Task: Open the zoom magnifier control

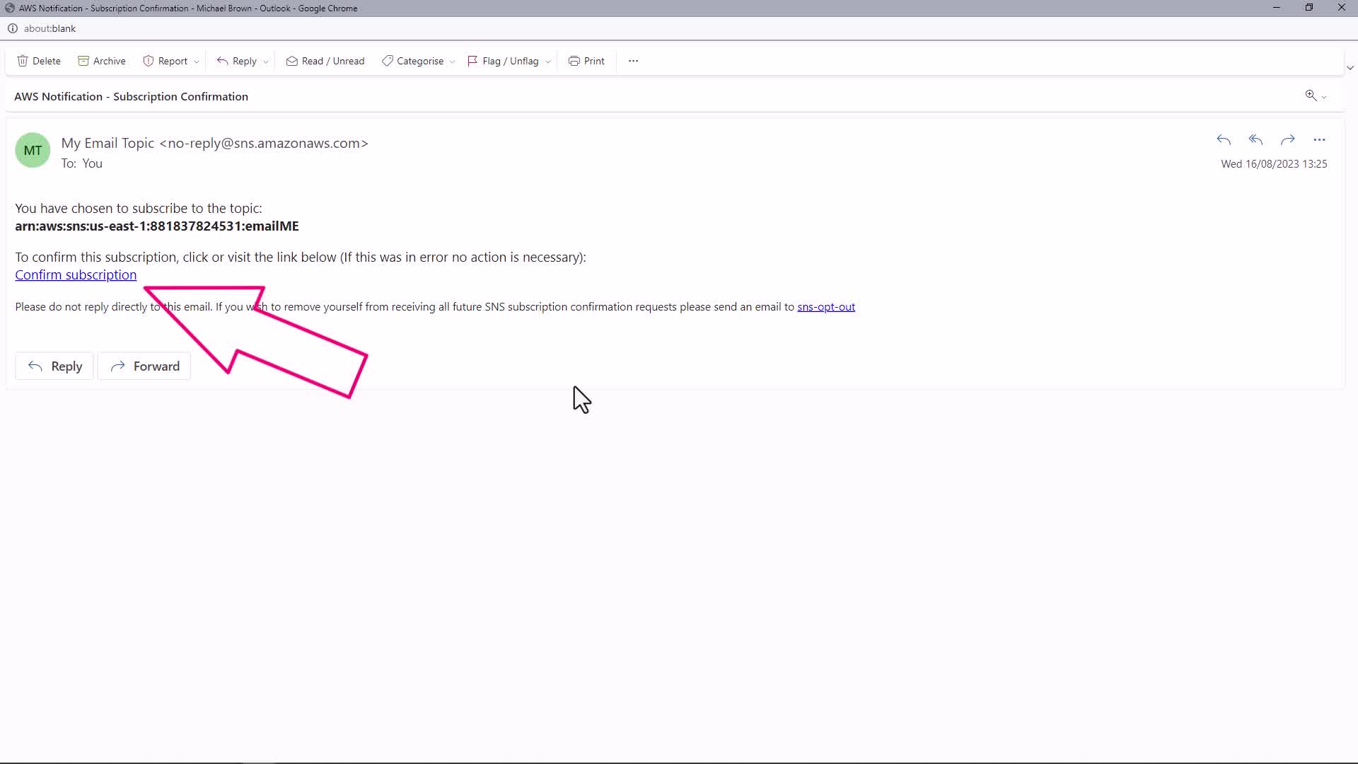Action: point(1311,95)
